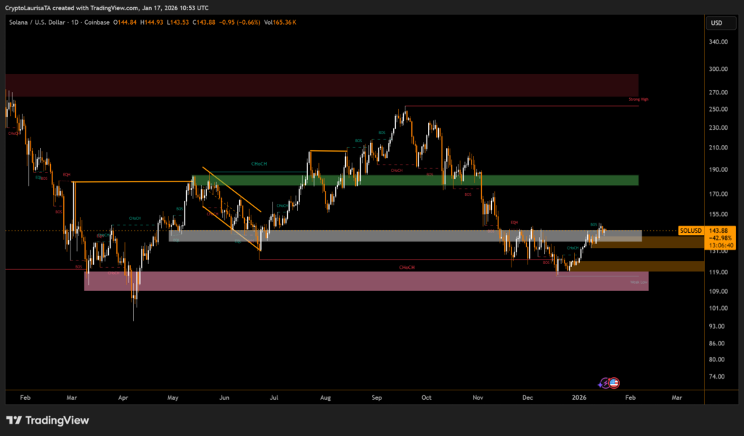Open the USD currency selector
This screenshot has width=744, height=436.
716,23
